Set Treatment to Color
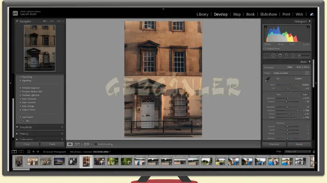Image resolution: width=327 pixels, height=183 pixels. (290, 67)
